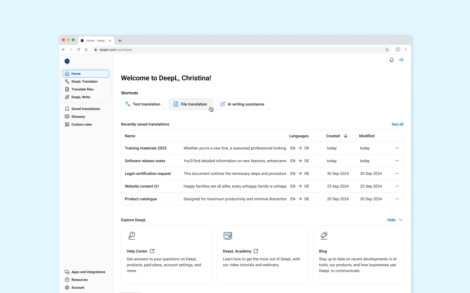This screenshot has width=470, height=293.
Task: Open more options for Legal certification request
Action: pos(397,173)
